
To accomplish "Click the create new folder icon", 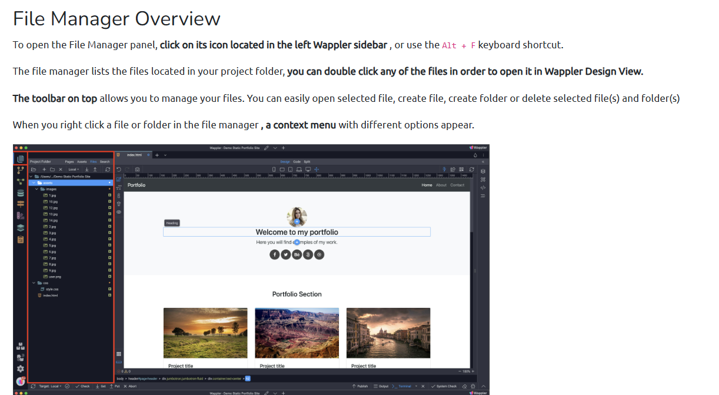I will [52, 169].
